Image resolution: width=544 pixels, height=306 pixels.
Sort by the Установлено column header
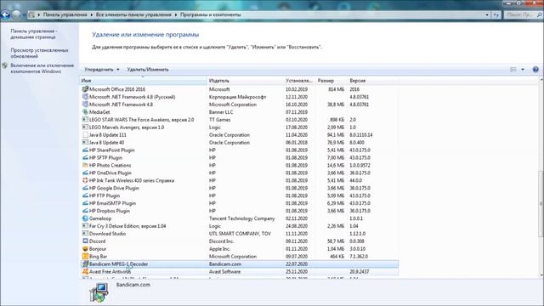(299, 81)
